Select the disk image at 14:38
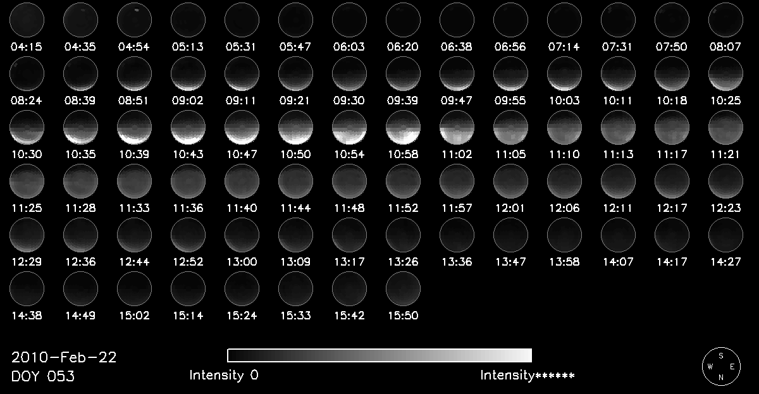 click(27, 290)
